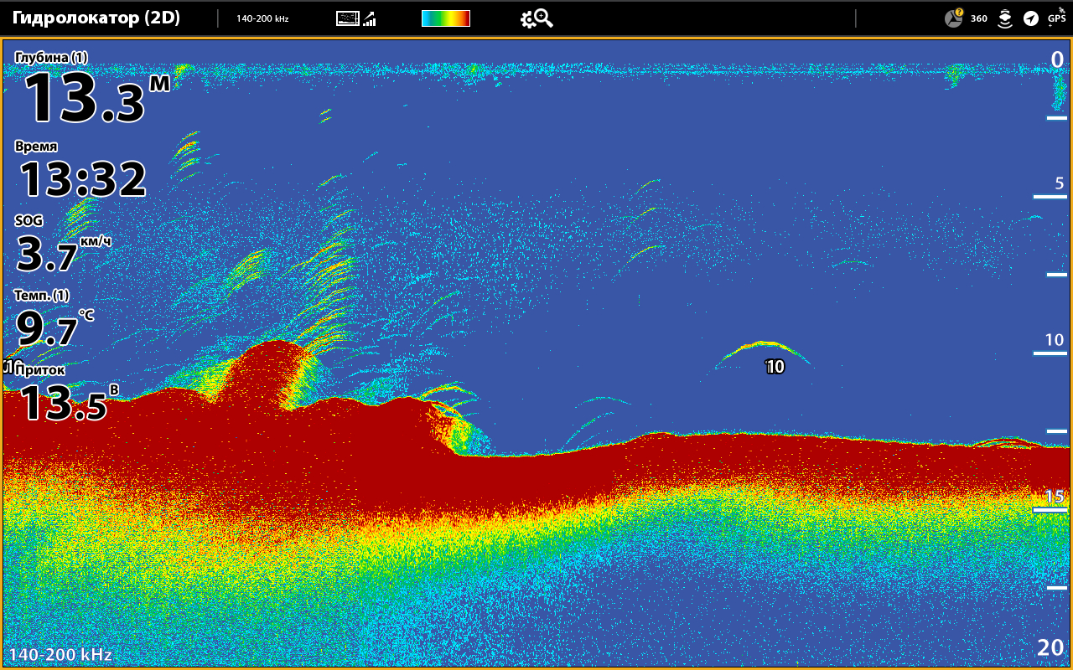
Task: Open the Гидролокатор (2D) view title menu
Action: coord(96,18)
